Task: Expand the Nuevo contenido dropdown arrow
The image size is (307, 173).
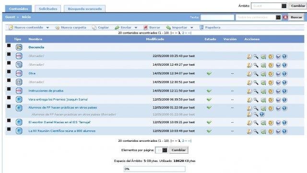Action: coord(47,28)
